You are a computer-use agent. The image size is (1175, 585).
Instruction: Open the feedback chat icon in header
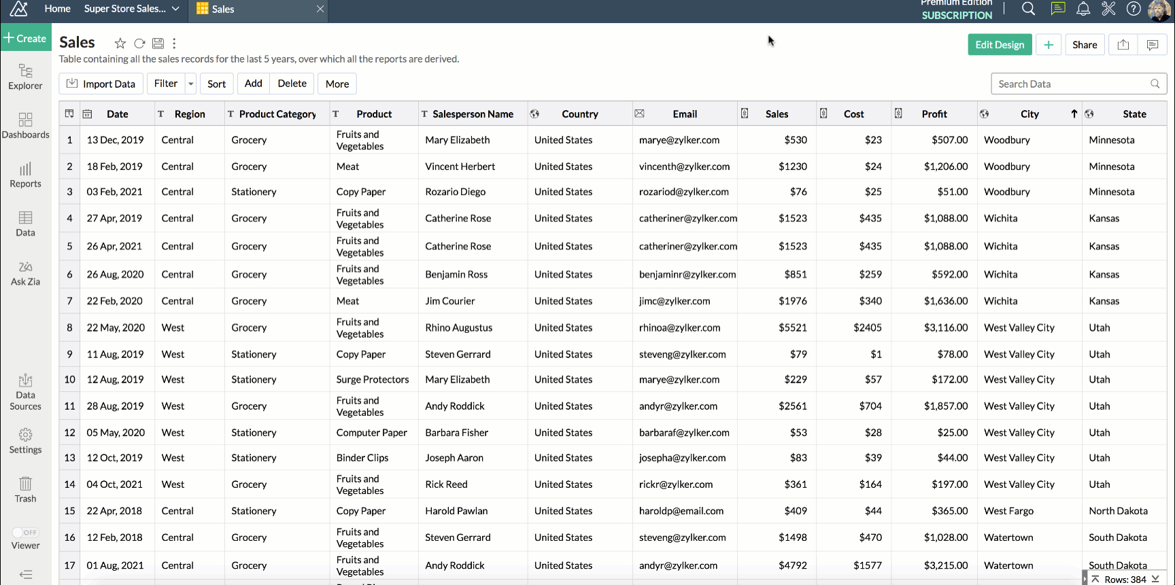(x=1057, y=9)
